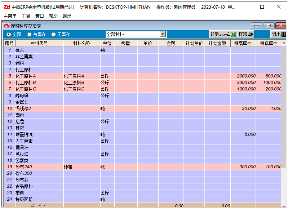Click the 最高库存 column header
Screen dimensions: 288x209
(x=243, y=43)
